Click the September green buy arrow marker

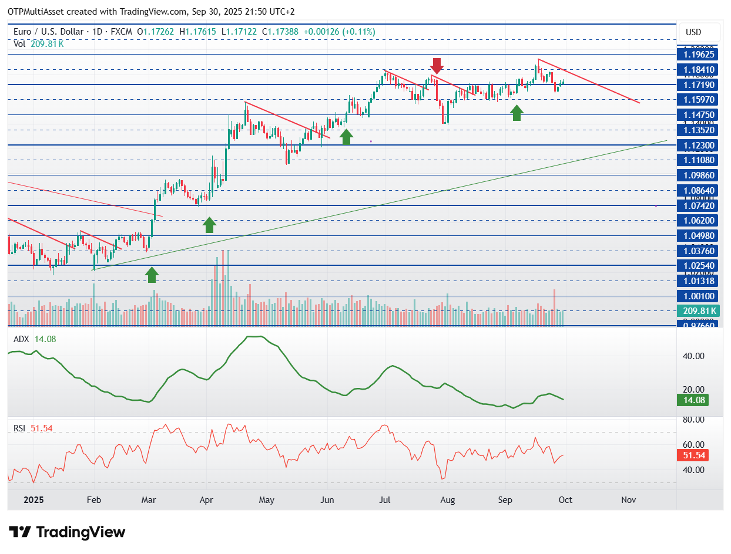[517, 112]
